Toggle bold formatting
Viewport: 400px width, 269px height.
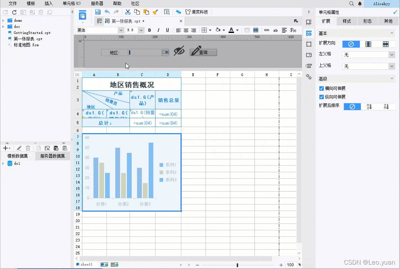150,30
